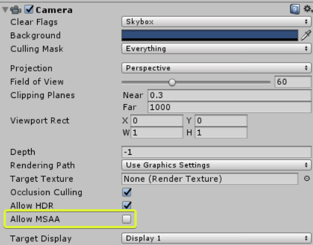Turn off the Allow HDR checkbox
Screen dimensions: 313x245
[x=127, y=206]
